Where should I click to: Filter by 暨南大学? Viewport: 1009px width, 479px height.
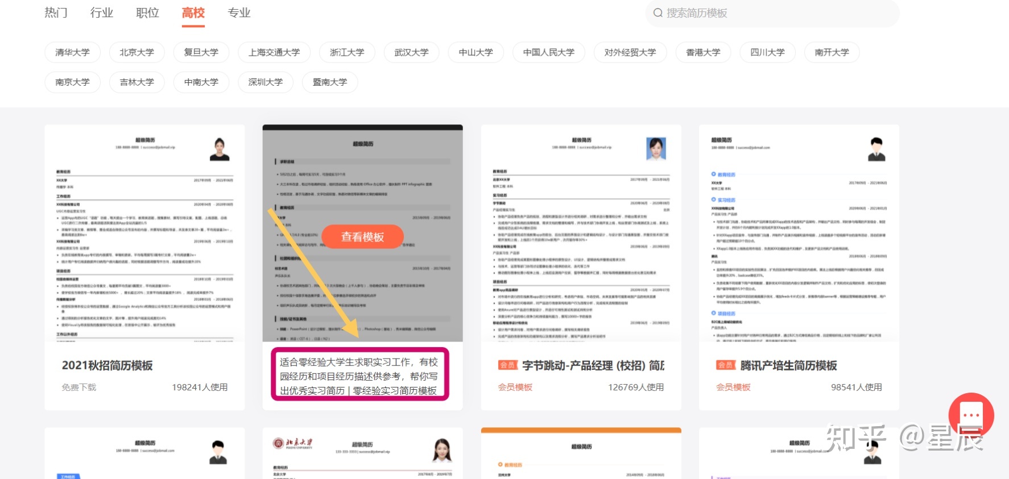pyautogui.click(x=330, y=82)
